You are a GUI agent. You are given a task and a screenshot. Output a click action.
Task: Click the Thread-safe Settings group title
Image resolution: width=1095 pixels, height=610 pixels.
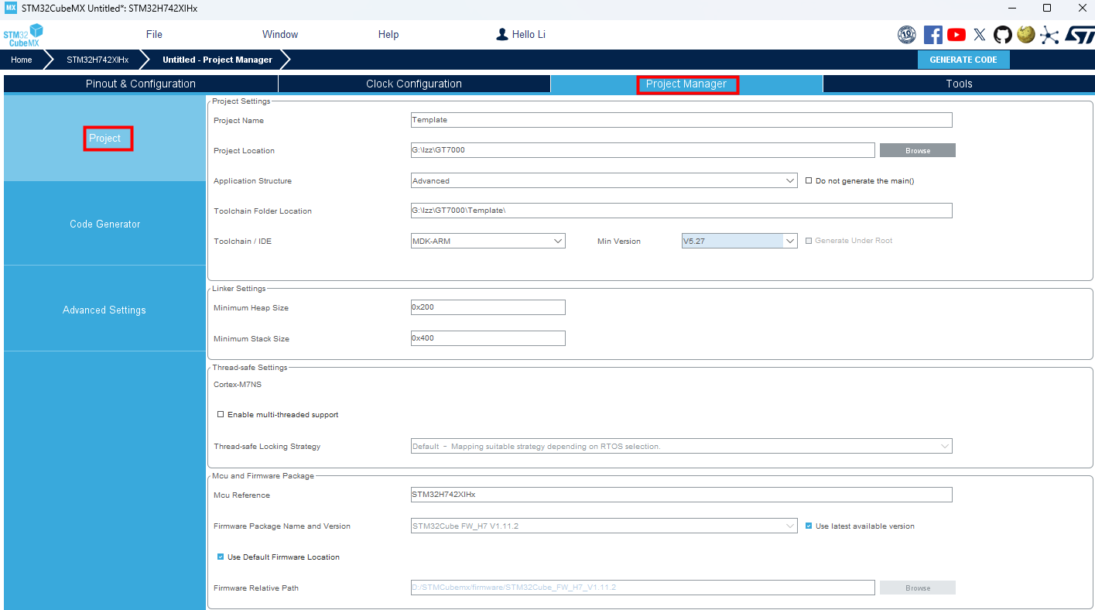coord(250,368)
